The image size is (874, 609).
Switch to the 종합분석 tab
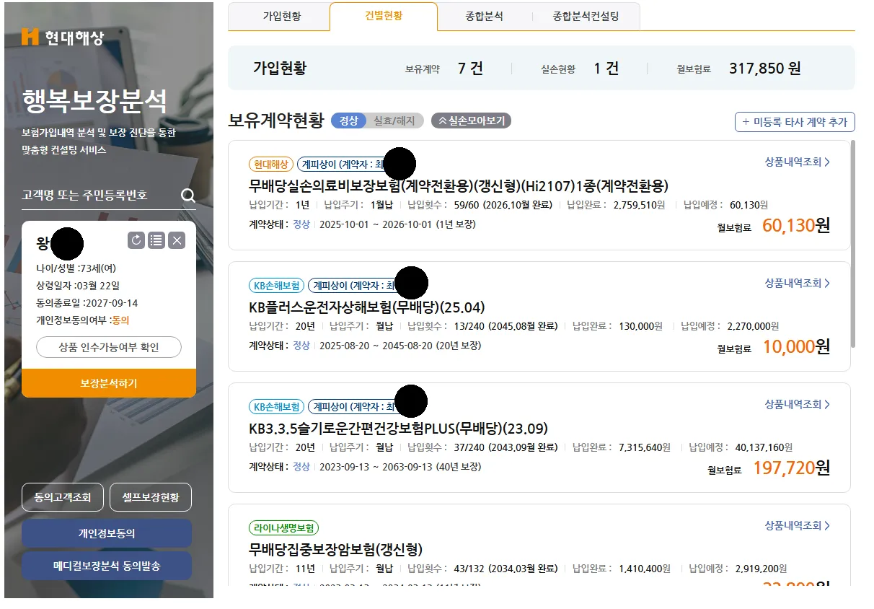tap(485, 16)
